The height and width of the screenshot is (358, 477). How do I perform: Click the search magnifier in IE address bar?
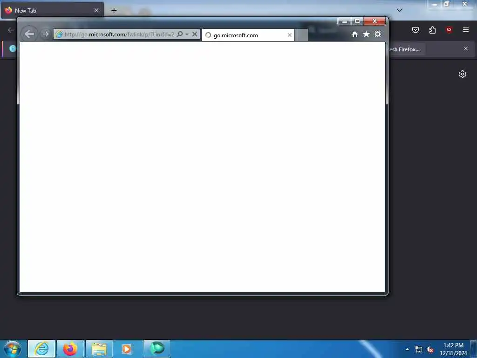click(180, 34)
